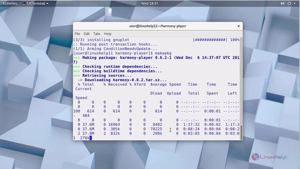Viewport: 300px width, 169px height.
Task: Click 'Retrieving sources...' line
Action: click(x=107, y=76)
